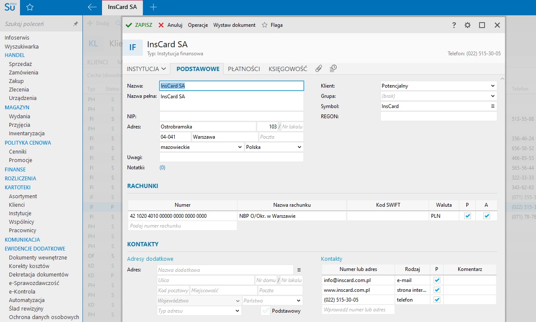Click the Wprowadź numer lub adres field
This screenshot has width=536, height=322.
pos(358,310)
